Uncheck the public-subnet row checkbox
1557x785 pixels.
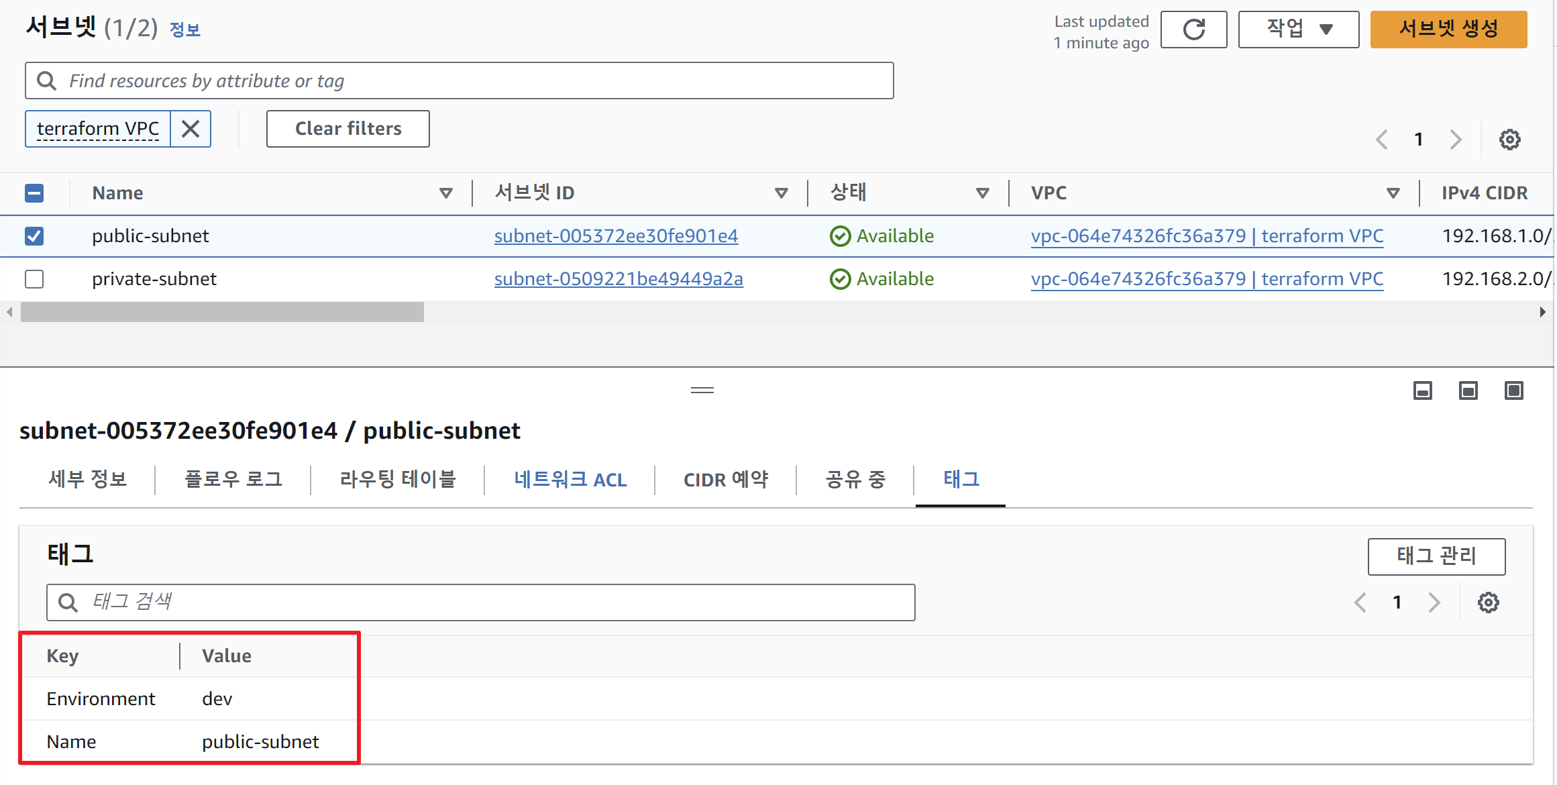[x=34, y=236]
